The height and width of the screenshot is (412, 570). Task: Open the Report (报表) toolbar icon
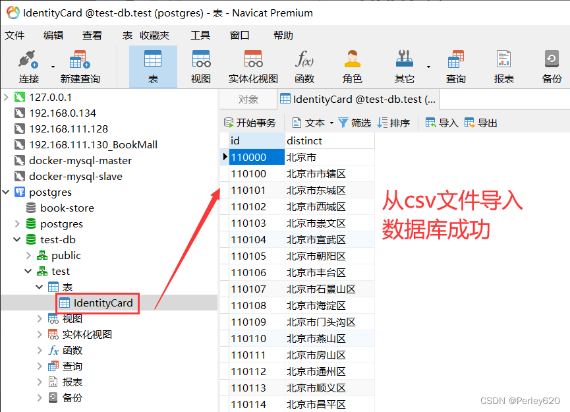click(504, 67)
